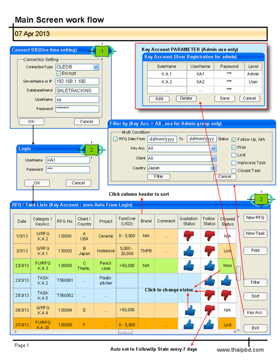
Task: Click the task list vertical scrollbar thumb
Action: coord(238,273)
